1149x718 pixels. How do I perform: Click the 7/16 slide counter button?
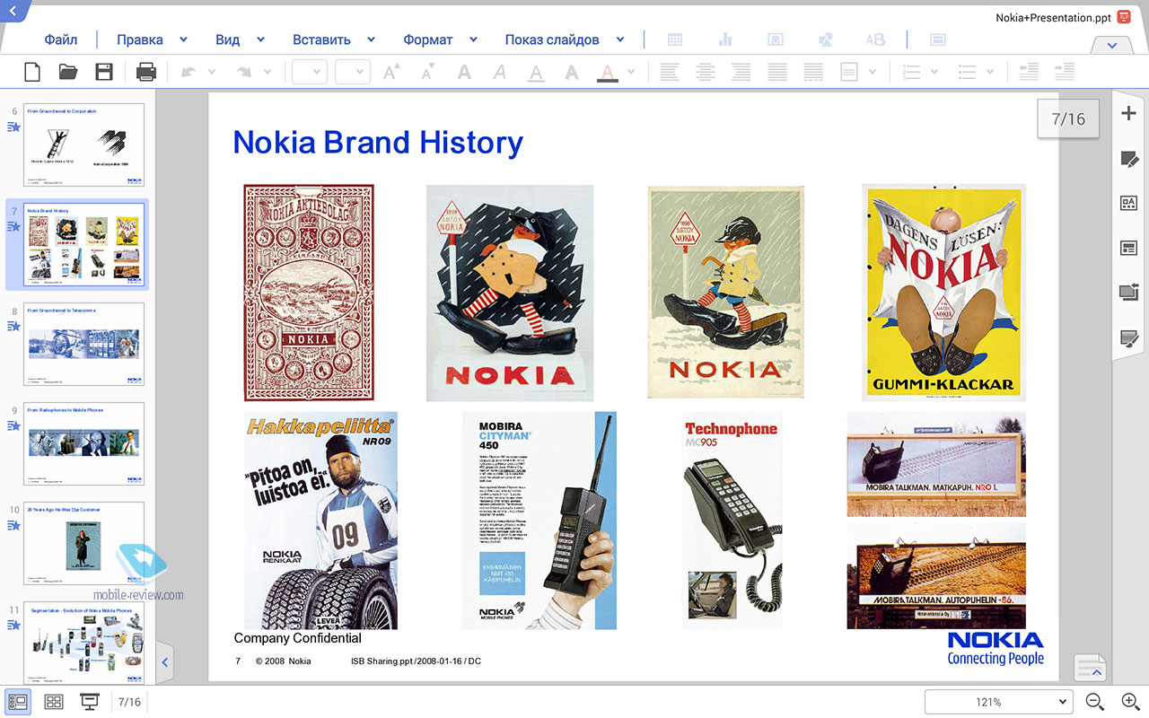(1068, 118)
